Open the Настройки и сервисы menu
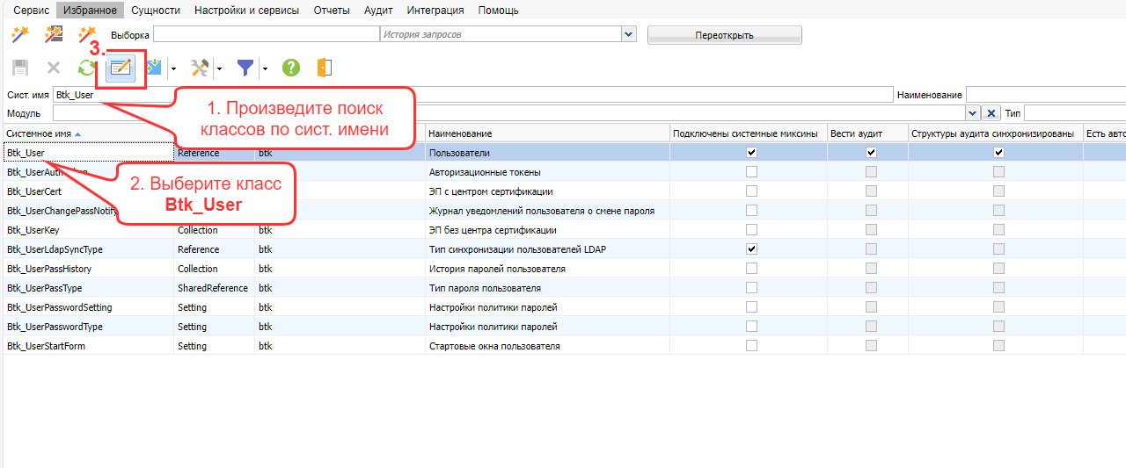Image resolution: width=1126 pixels, height=468 pixels. (x=246, y=11)
